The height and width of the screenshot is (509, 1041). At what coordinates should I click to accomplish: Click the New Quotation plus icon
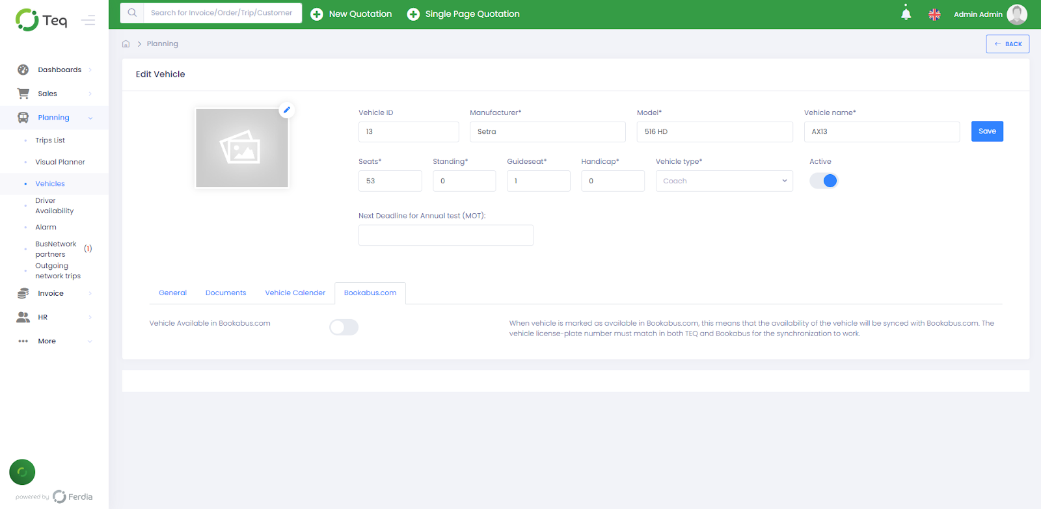317,14
